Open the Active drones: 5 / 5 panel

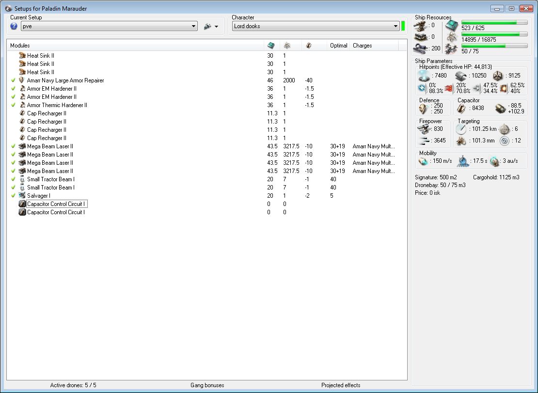click(73, 385)
